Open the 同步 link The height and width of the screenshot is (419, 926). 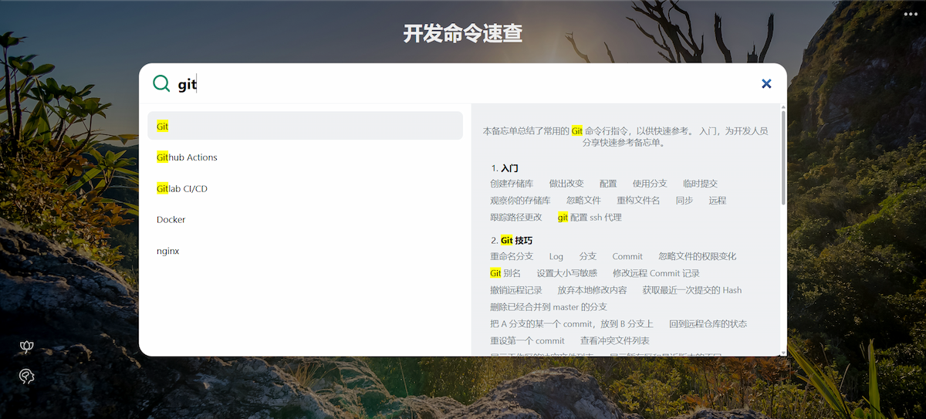tap(684, 201)
